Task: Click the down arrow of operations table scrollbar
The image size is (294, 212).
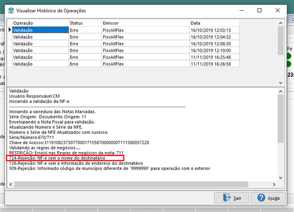Action: point(281,82)
